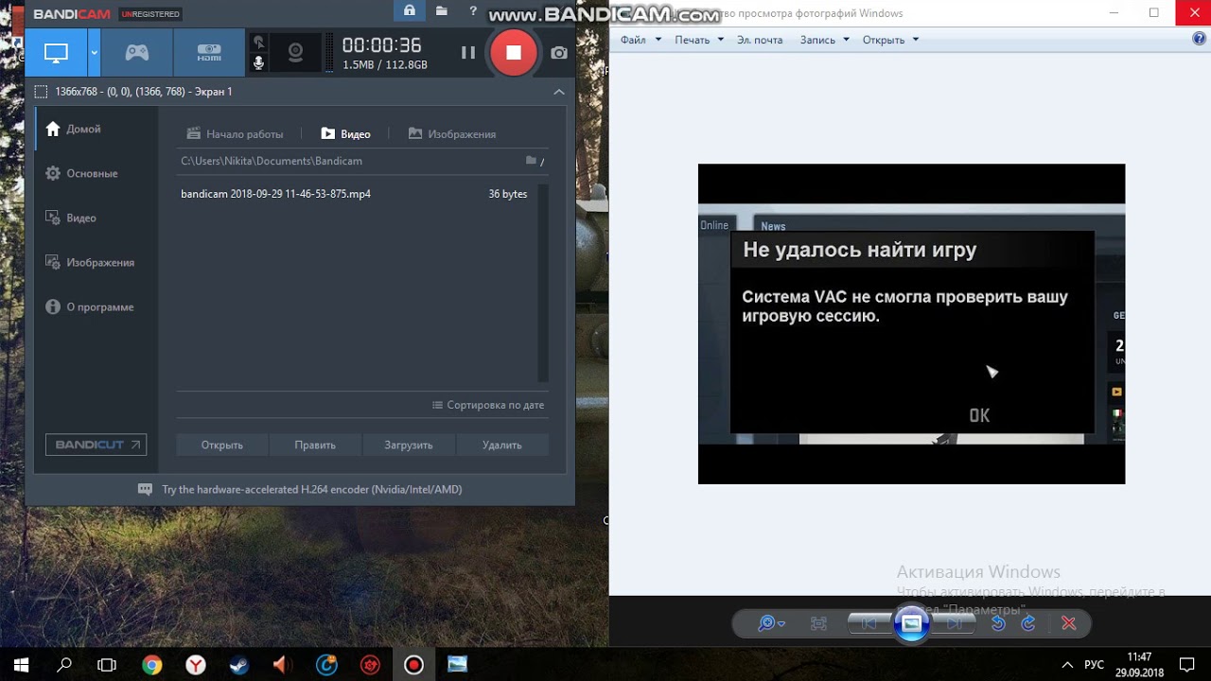The height and width of the screenshot is (681, 1211).
Task: Select screen recording mode monitor icon
Action: click(x=56, y=53)
